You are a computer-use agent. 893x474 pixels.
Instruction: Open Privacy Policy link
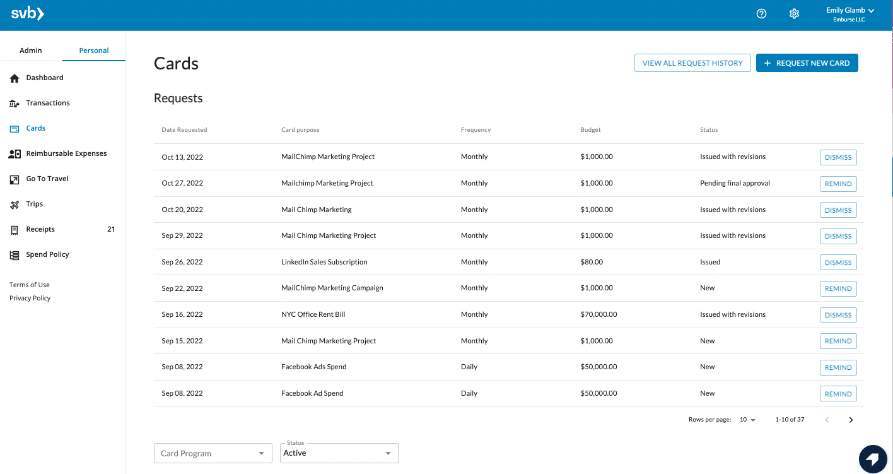coord(30,298)
